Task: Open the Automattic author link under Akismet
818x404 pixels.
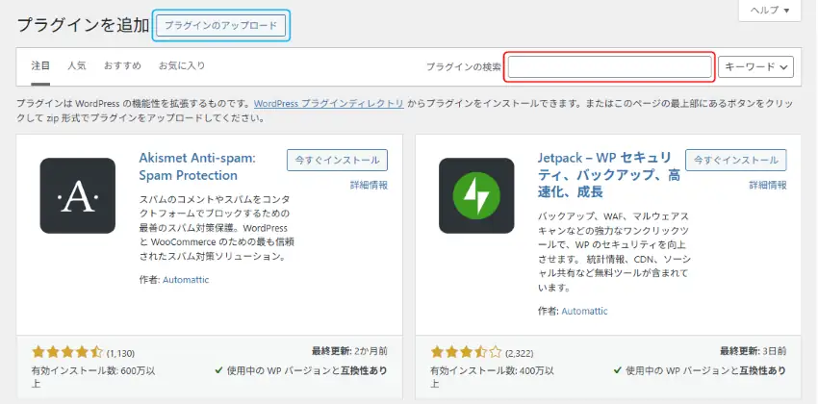Action: pyautogui.click(x=186, y=280)
